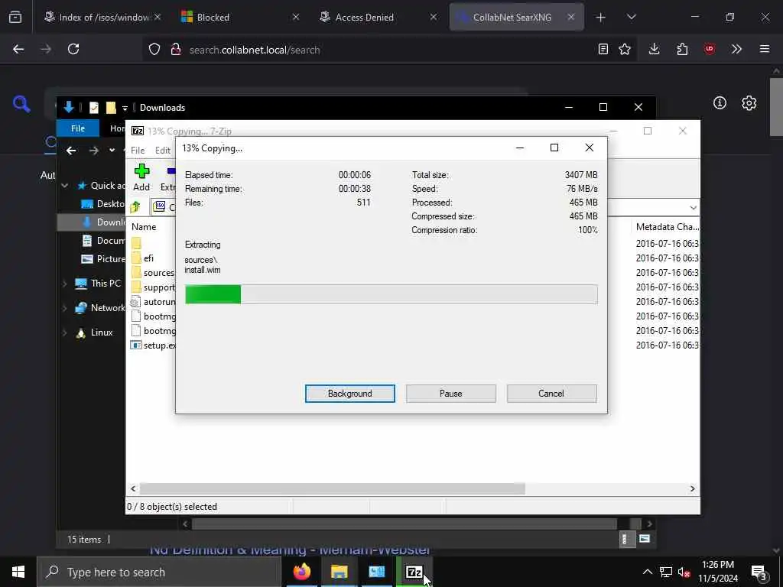This screenshot has width=783, height=587.
Task: Click the extraction progress bar
Action: click(391, 294)
